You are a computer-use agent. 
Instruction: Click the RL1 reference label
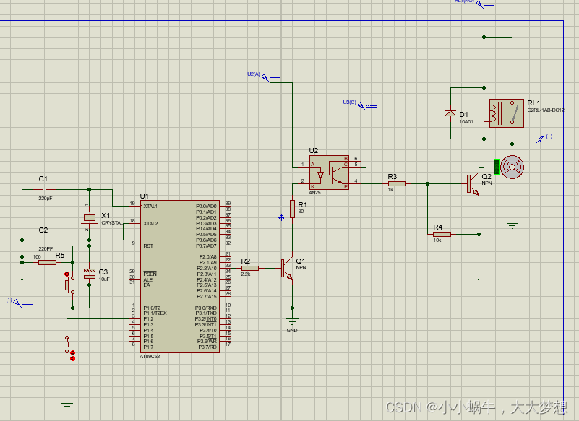(x=533, y=103)
